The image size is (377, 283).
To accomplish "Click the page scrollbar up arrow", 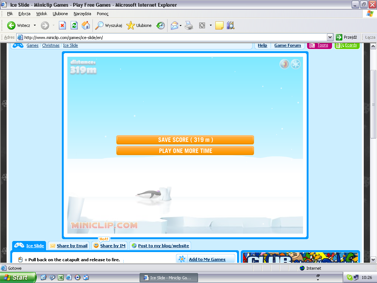I will 373,46.
